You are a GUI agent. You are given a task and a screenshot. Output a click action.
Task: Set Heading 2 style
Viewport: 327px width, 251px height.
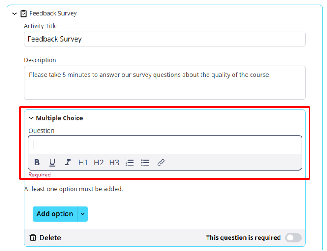(99, 162)
